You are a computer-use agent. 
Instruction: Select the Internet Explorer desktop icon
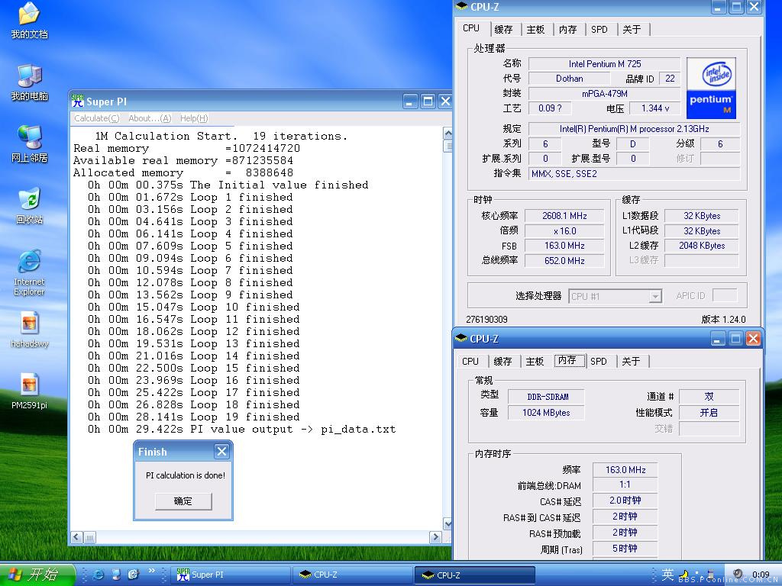coord(30,272)
